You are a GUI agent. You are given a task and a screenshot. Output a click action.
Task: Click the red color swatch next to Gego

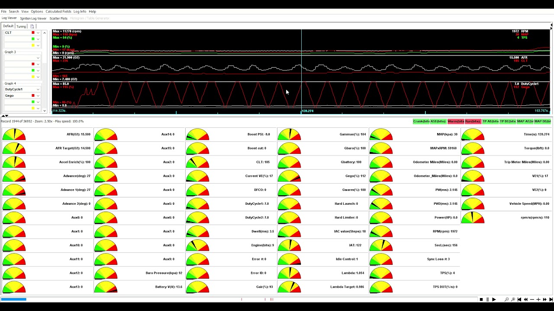[33, 95]
